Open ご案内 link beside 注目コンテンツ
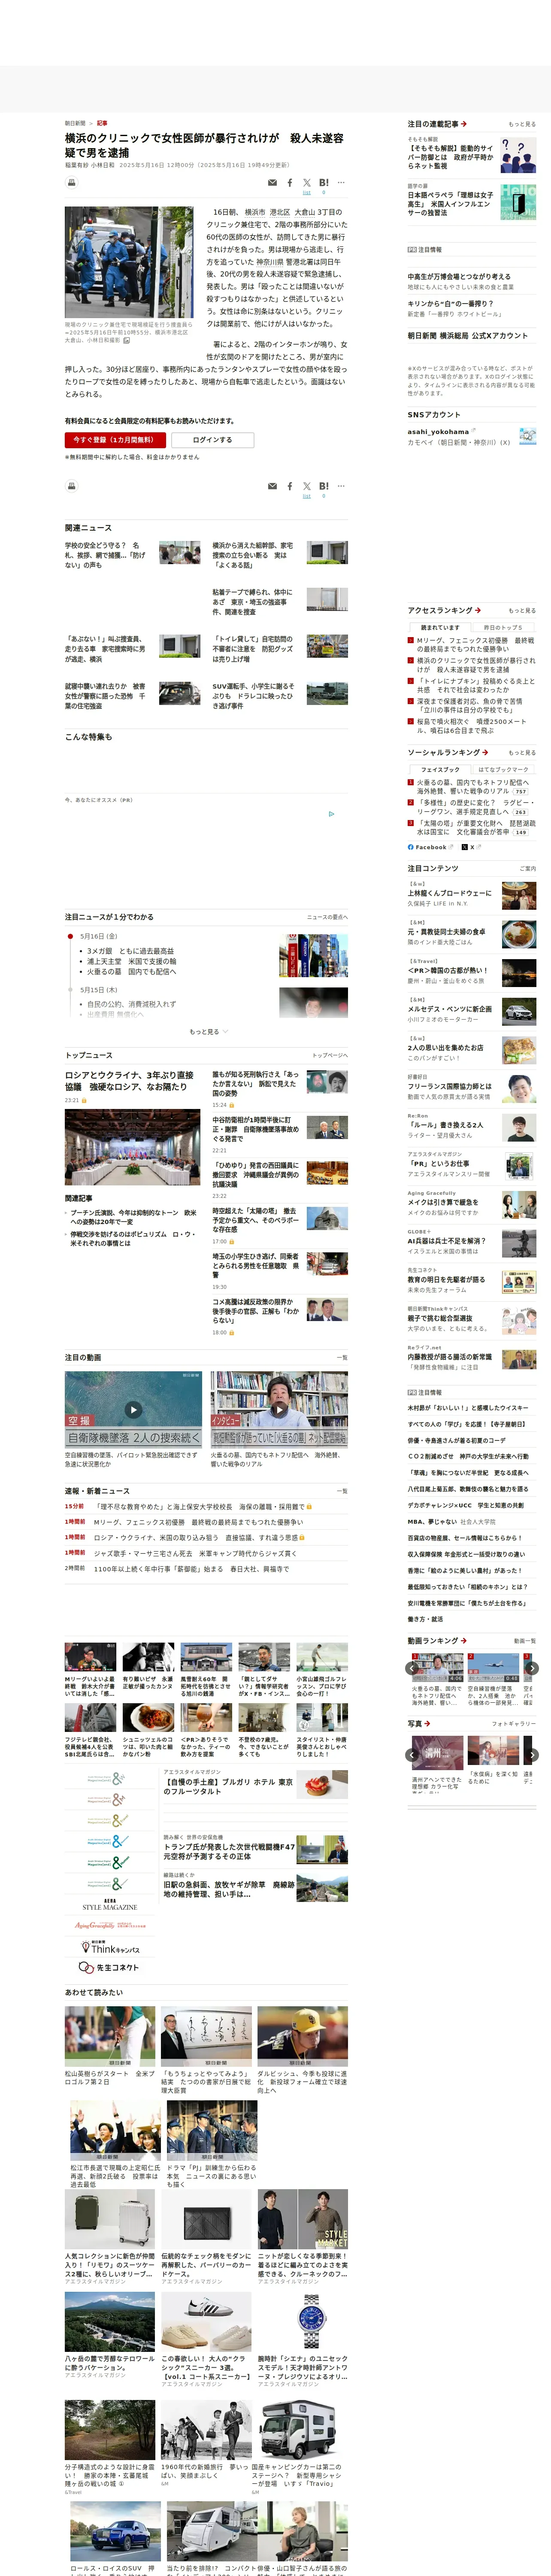 tap(528, 868)
